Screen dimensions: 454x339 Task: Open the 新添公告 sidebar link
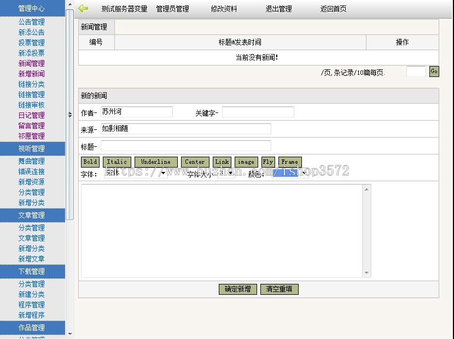pos(31,32)
